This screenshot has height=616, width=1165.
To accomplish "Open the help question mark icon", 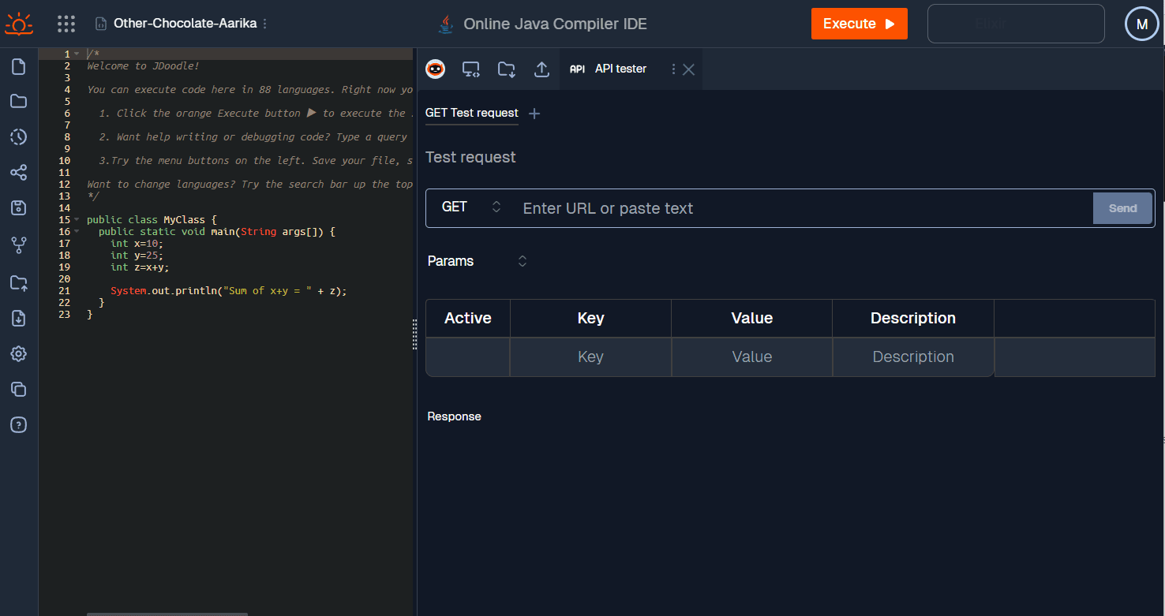I will [17, 424].
